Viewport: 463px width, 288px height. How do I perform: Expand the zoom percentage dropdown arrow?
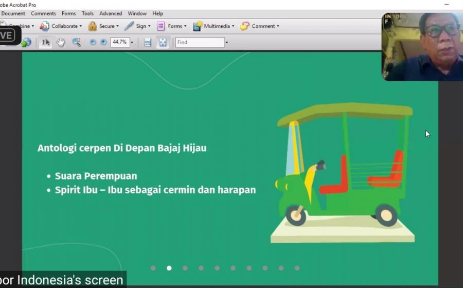point(132,42)
